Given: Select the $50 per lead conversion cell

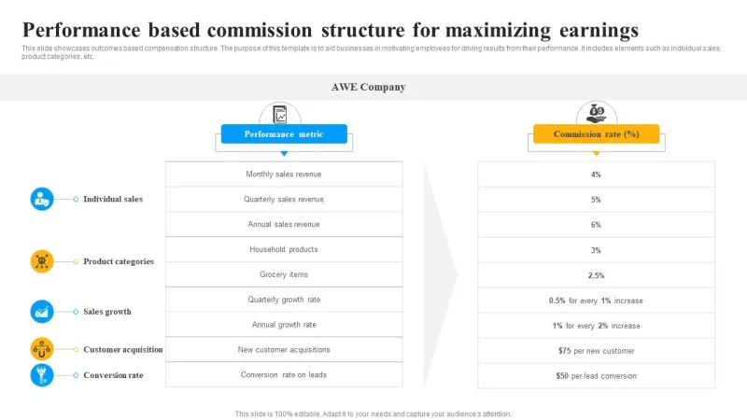Looking at the screenshot, I should coord(596,376).
